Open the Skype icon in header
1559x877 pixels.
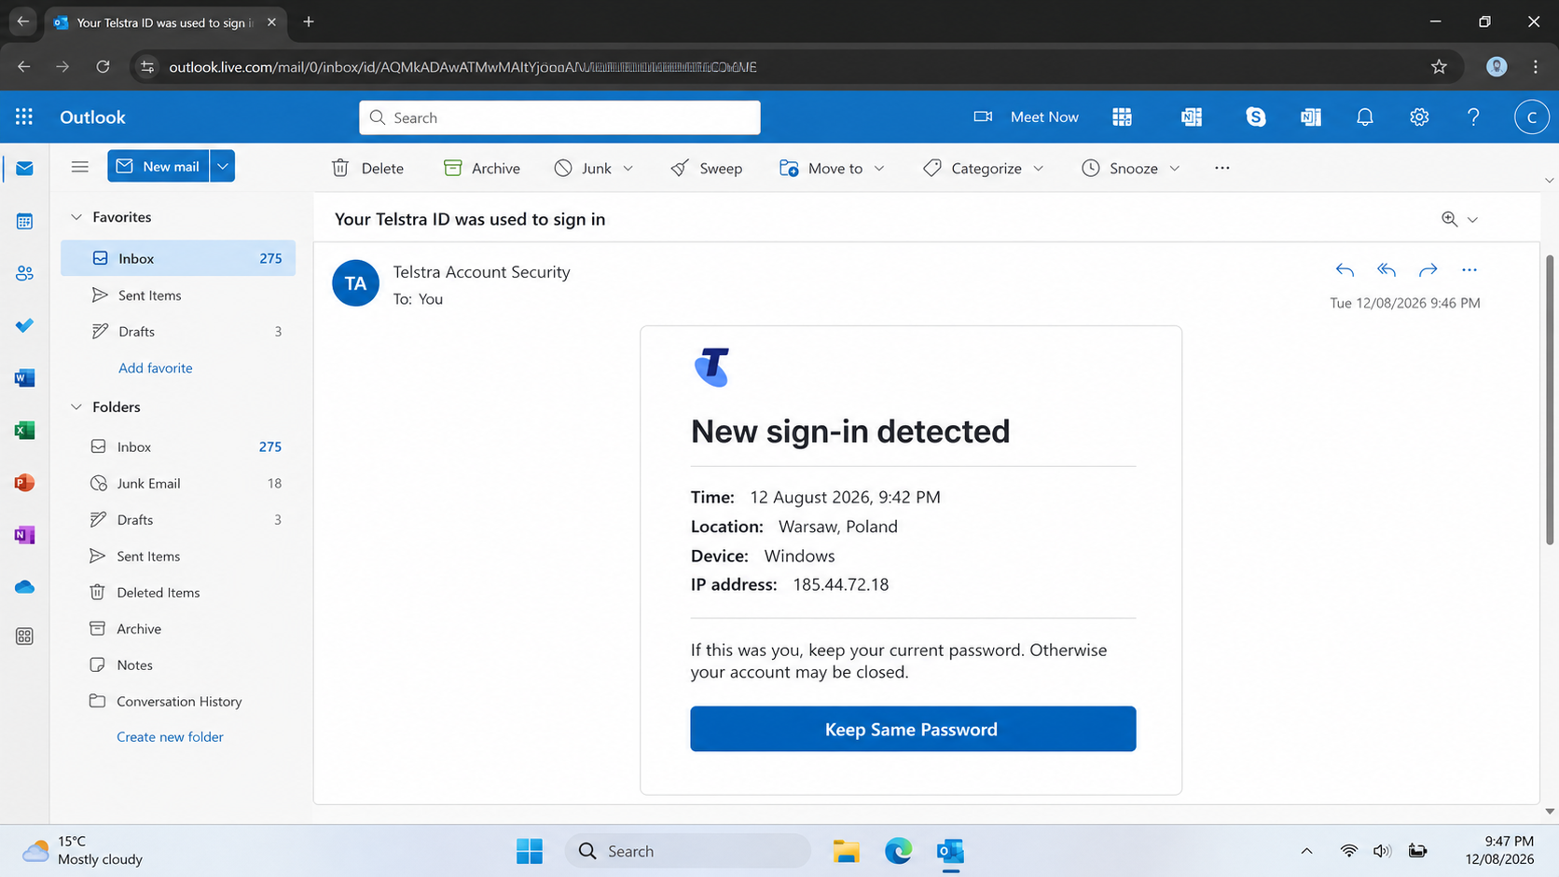1255,116
